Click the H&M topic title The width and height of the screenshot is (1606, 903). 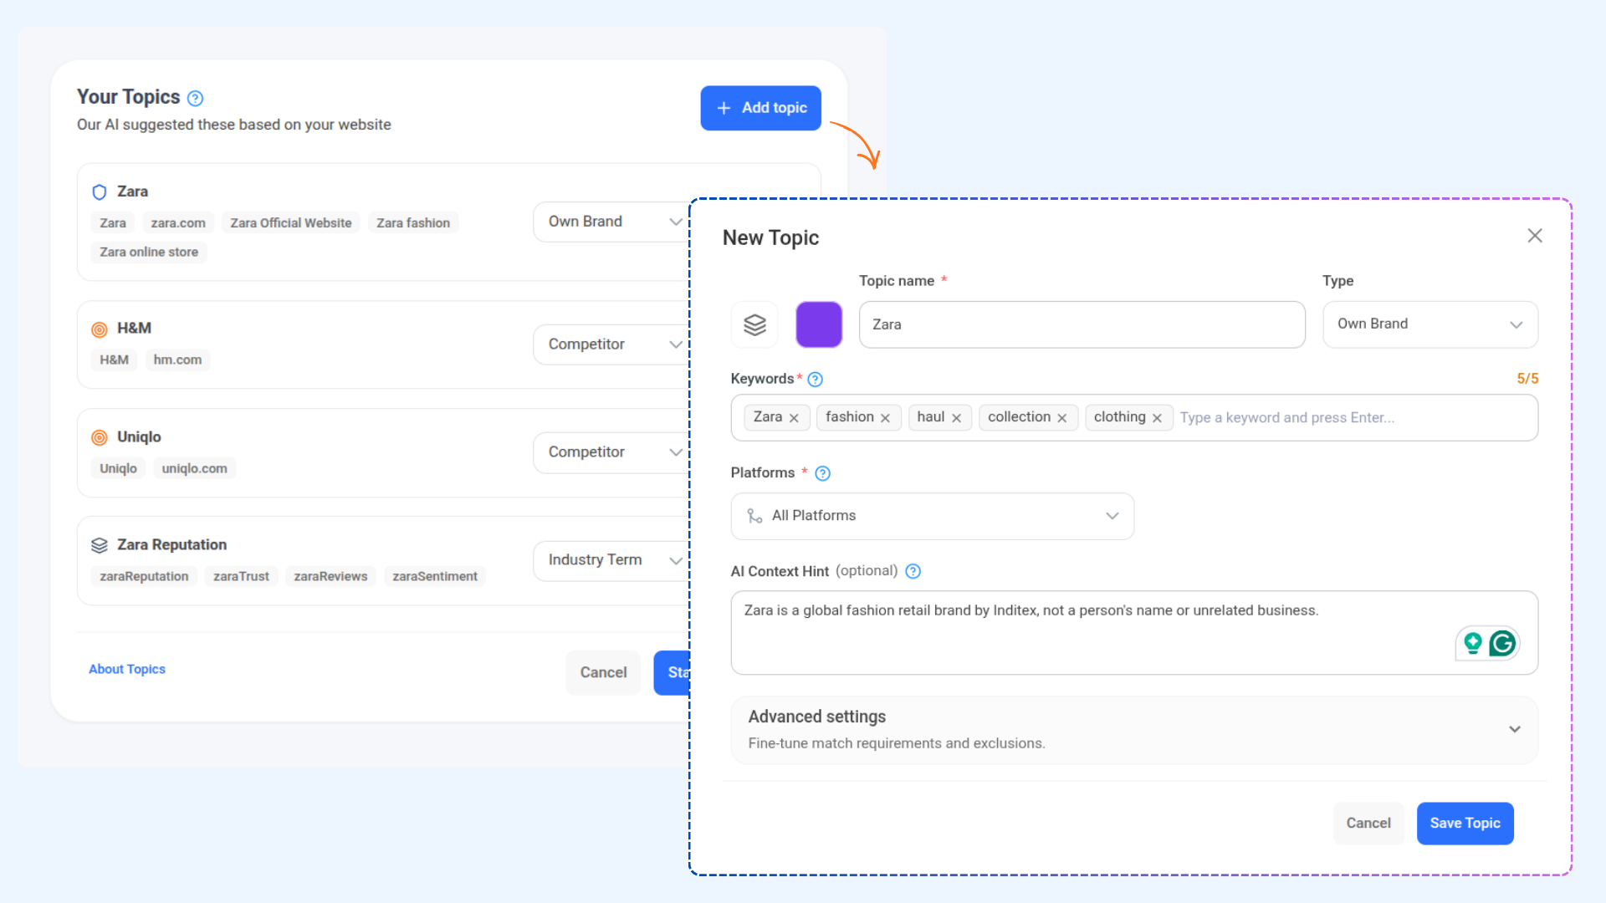[134, 329]
